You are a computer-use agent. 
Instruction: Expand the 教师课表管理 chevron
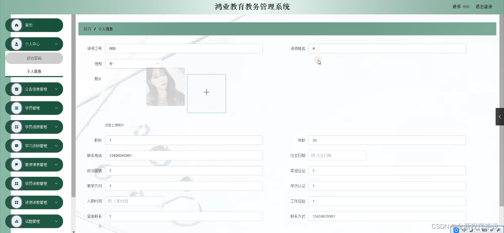pos(56,165)
